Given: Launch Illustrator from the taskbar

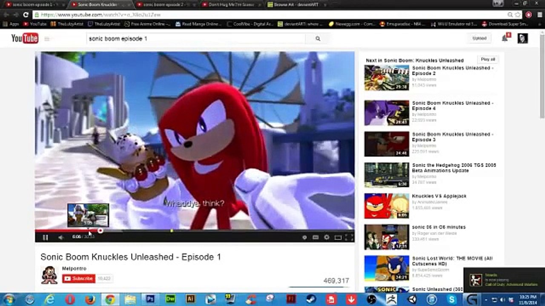Looking at the screenshot, I should point(190,299).
